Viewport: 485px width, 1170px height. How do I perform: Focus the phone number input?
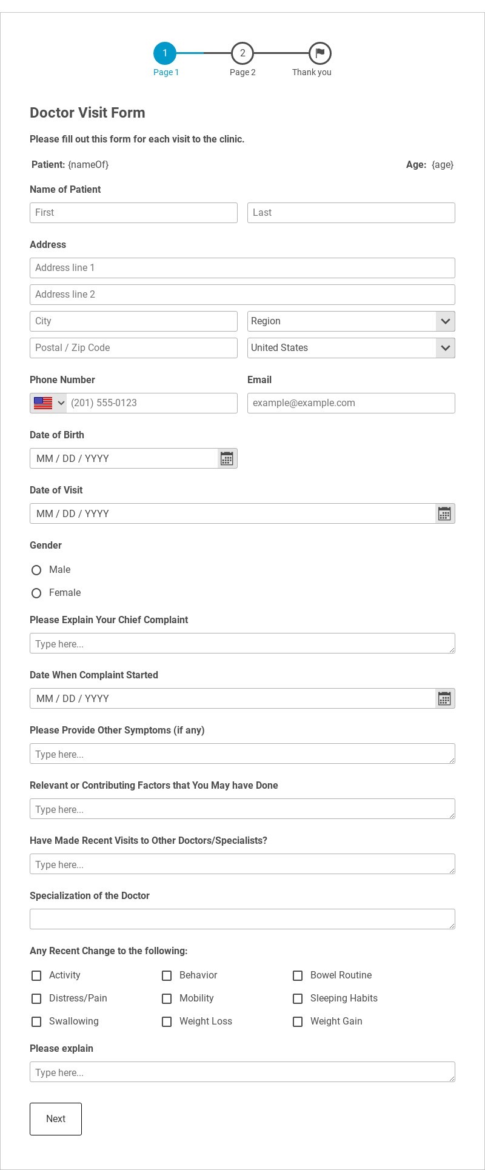click(x=152, y=403)
